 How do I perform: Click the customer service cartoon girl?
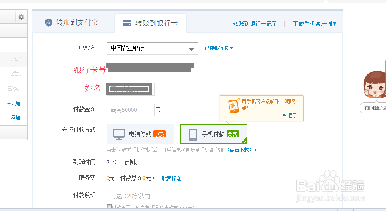(x=375, y=85)
